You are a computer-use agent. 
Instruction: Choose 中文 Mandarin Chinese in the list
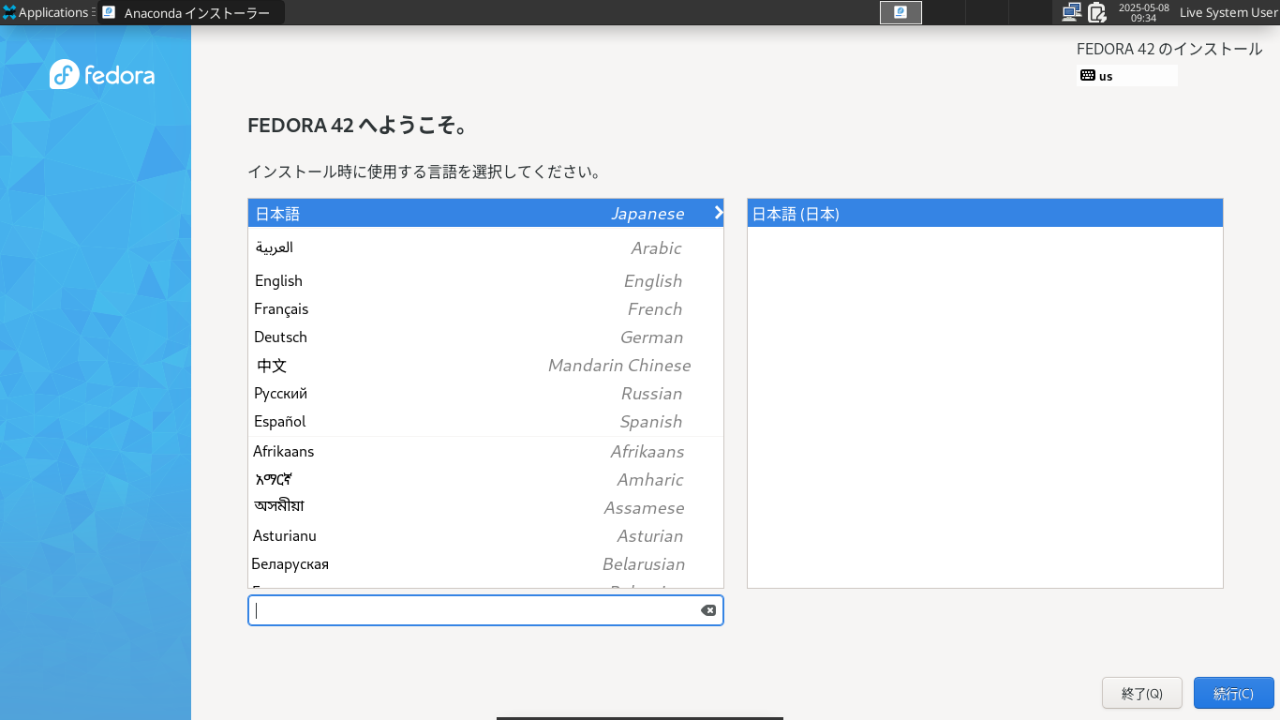tap(485, 365)
